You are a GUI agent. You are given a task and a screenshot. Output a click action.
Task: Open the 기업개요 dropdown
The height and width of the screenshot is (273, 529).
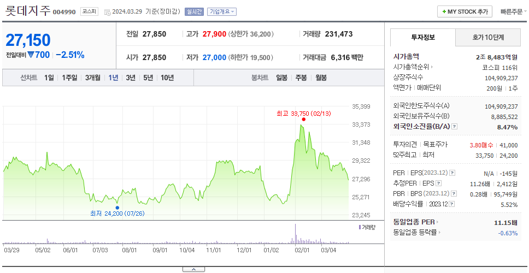pyautogui.click(x=222, y=11)
